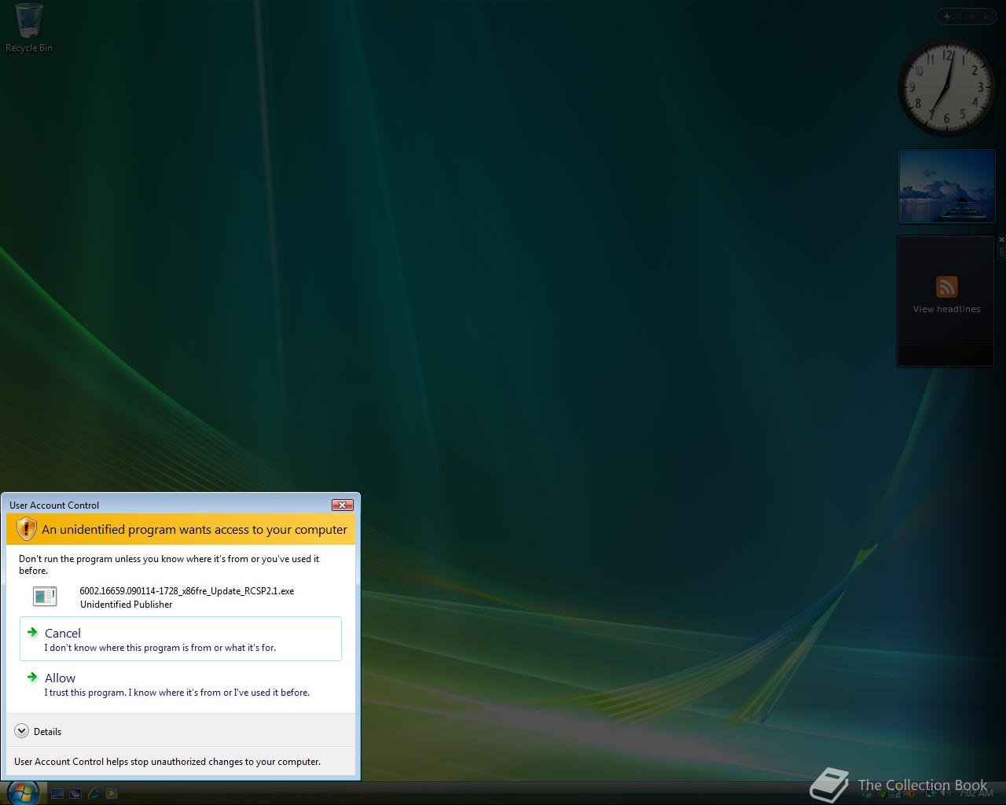Launch Windows Media Player from Quick Launch

[112, 794]
